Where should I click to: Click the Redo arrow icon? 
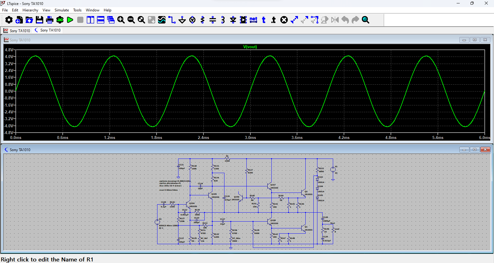[x=355, y=20]
